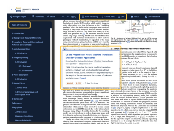Go to 1 Introduction section
The image size is (174, 131).
point(18,33)
